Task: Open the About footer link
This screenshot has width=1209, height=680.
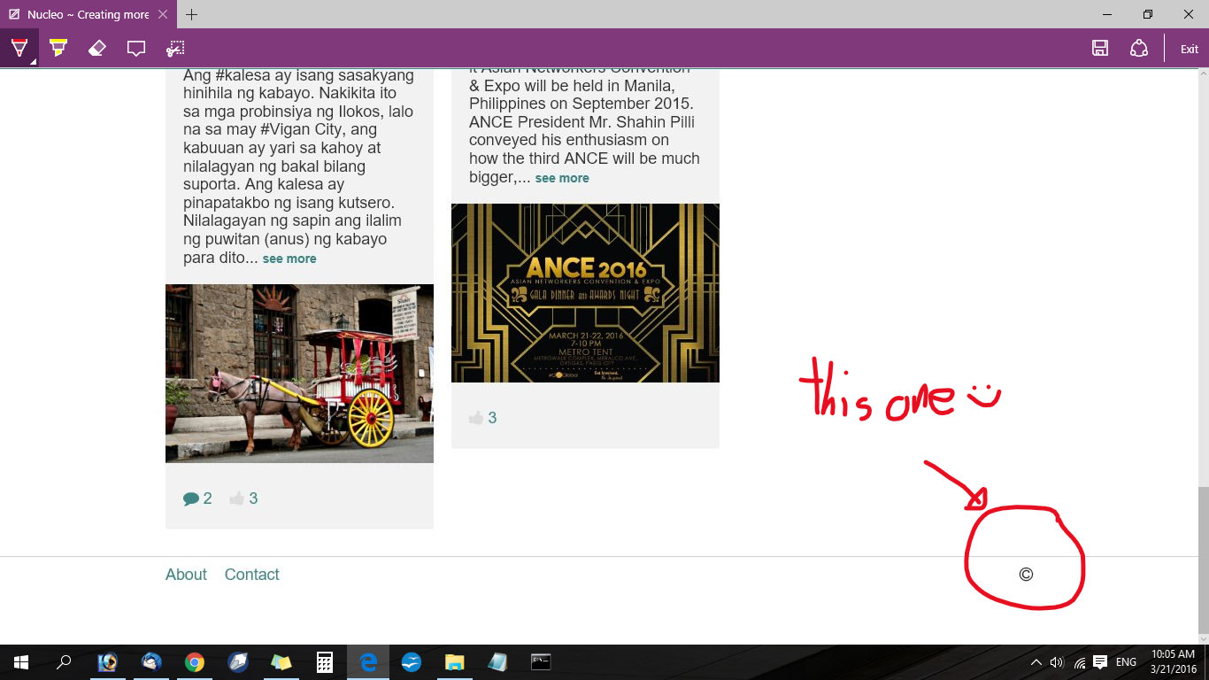Action: (186, 575)
